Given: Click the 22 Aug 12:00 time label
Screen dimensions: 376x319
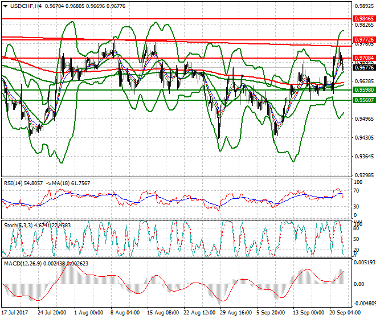Looking at the screenshot, I should (199, 313).
